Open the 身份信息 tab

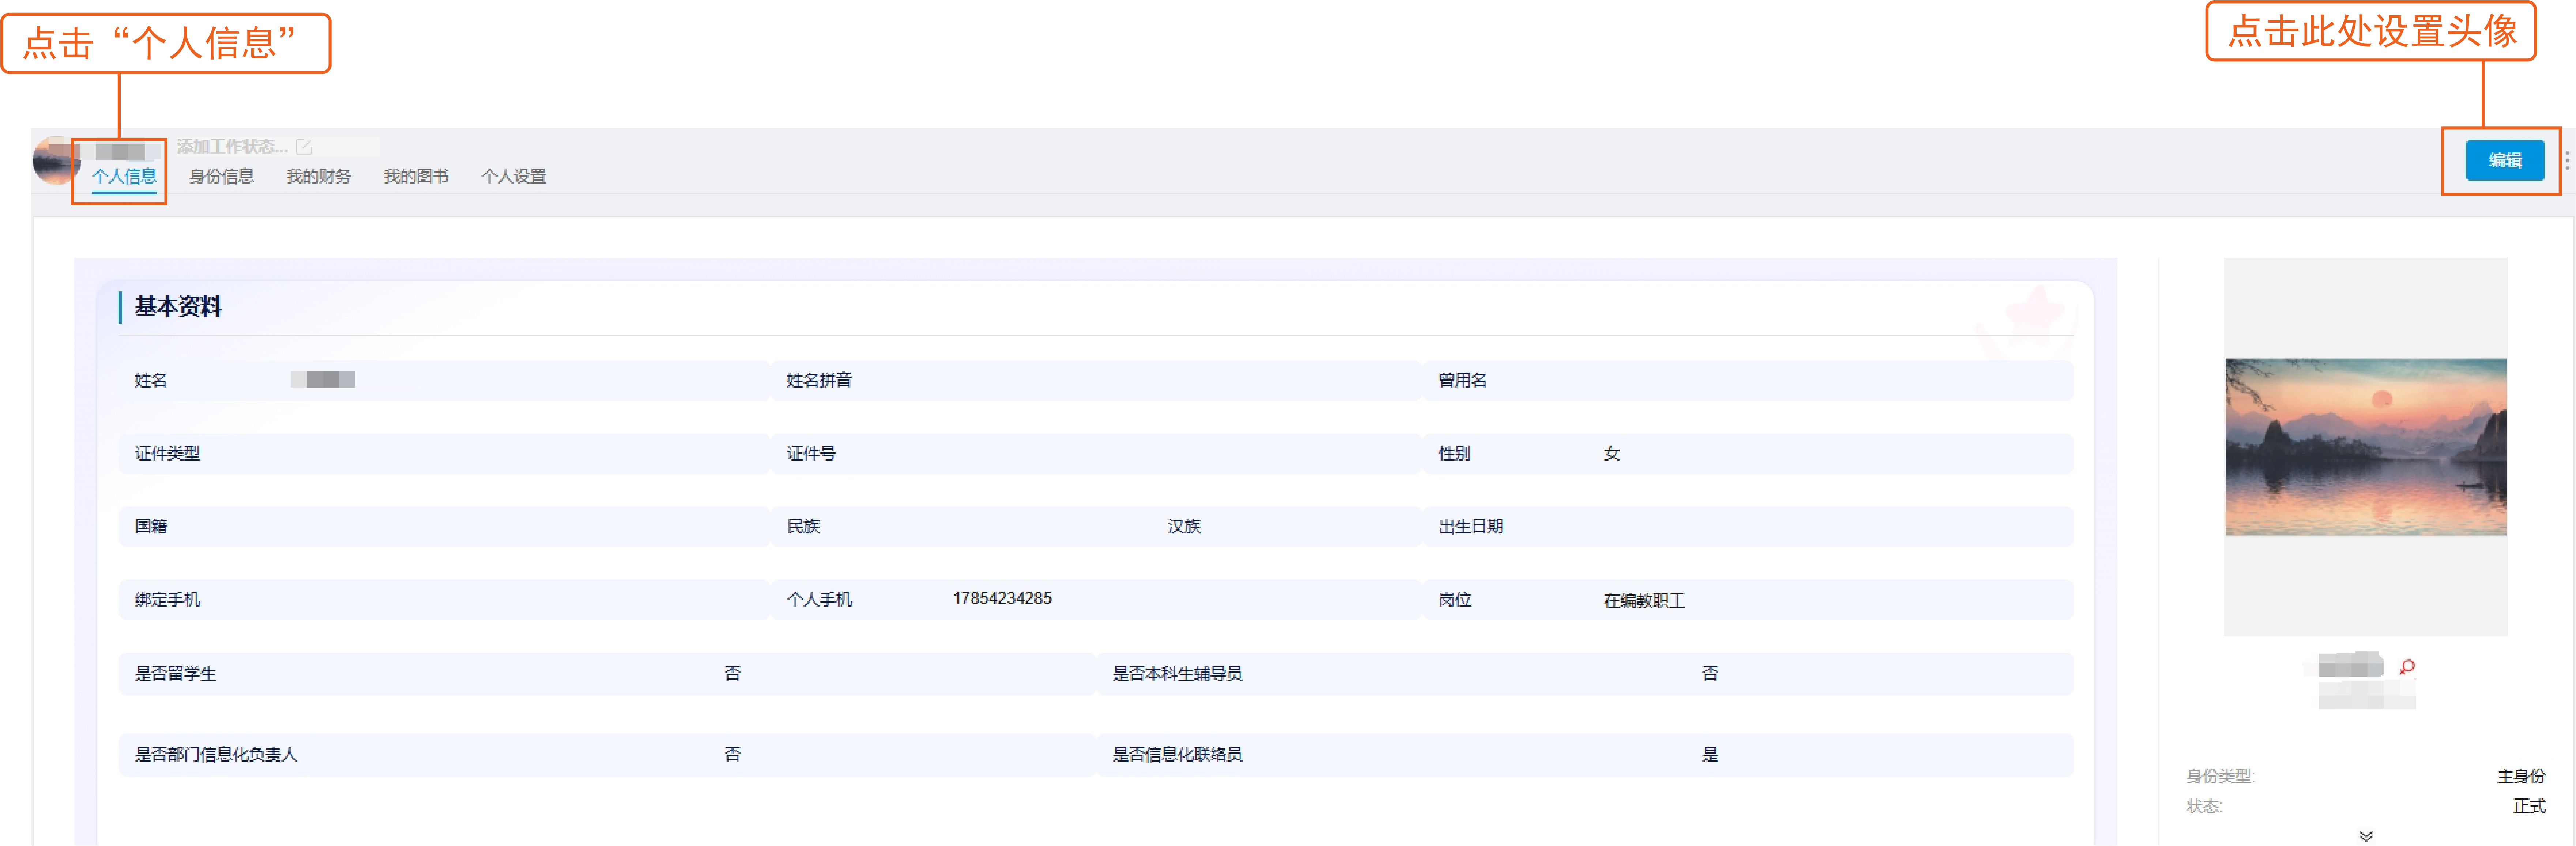click(x=221, y=176)
